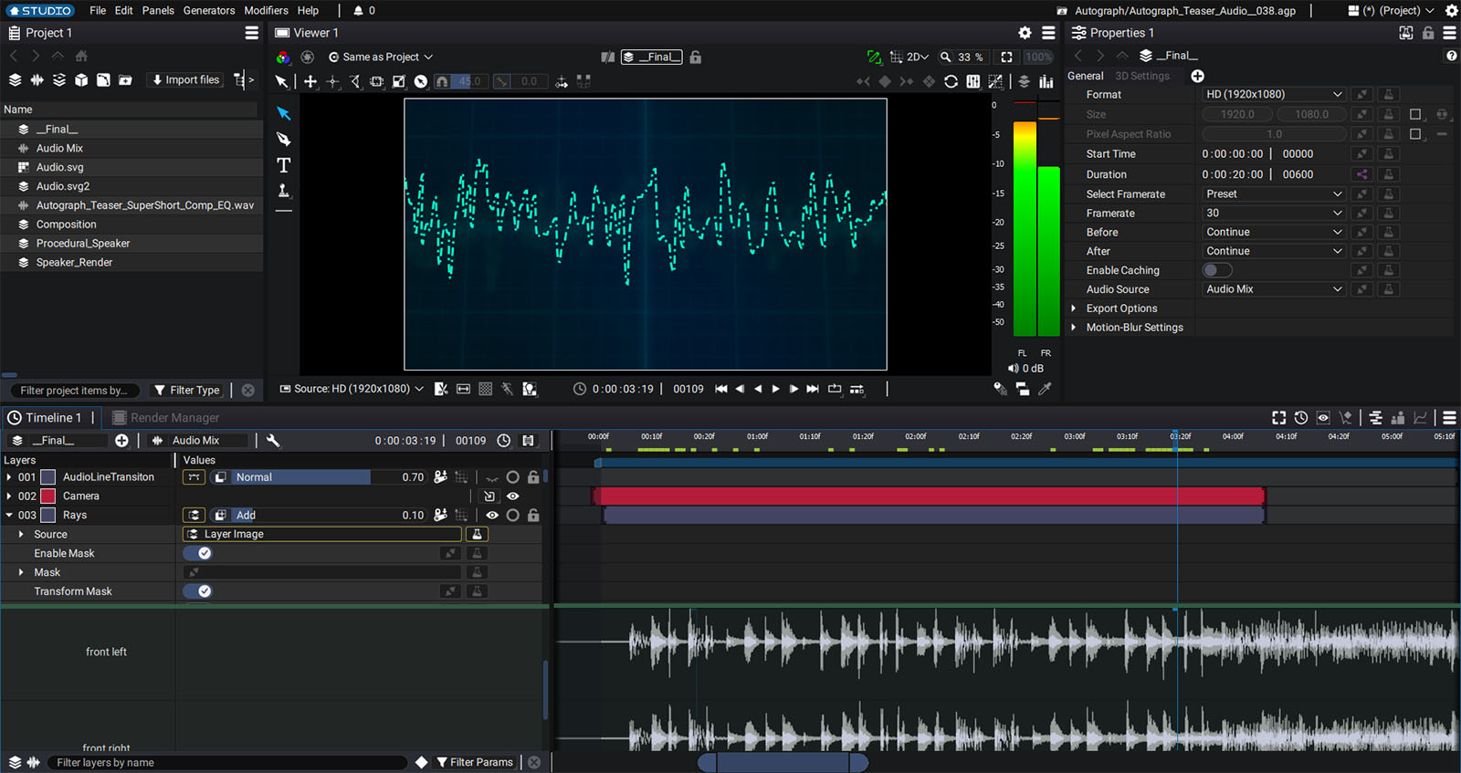Click the Filter Type button
This screenshot has height=773, width=1461.
[187, 391]
